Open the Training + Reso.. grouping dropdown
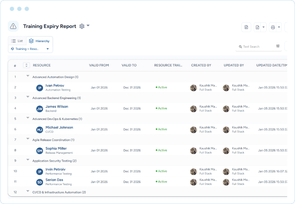Image resolution: width=295 pixels, height=204 pixels. tap(30, 49)
